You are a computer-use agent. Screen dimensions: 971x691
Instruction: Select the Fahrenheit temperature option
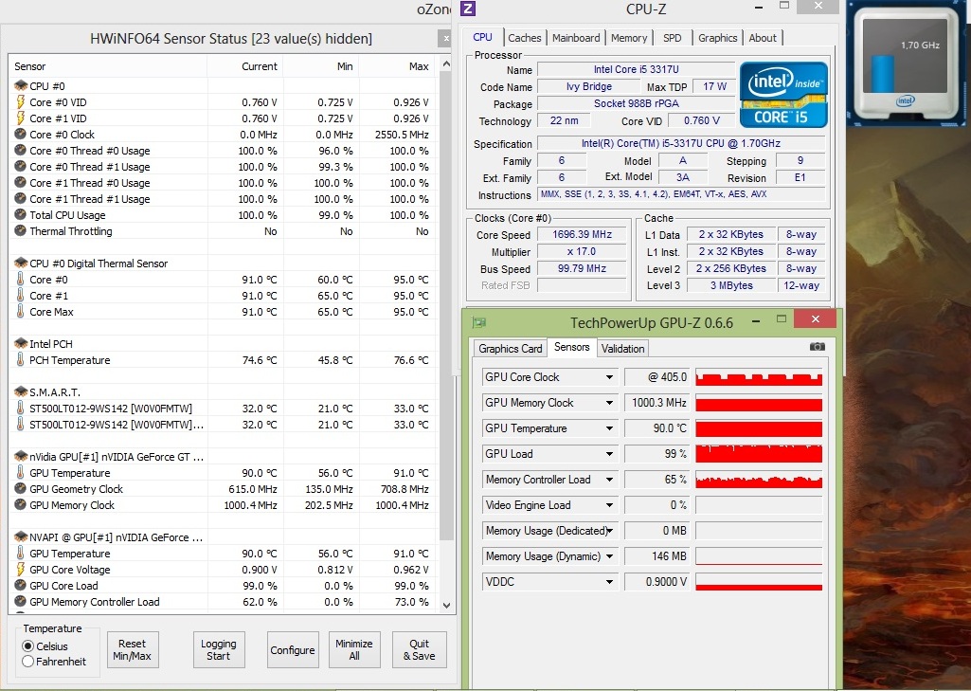[27, 662]
